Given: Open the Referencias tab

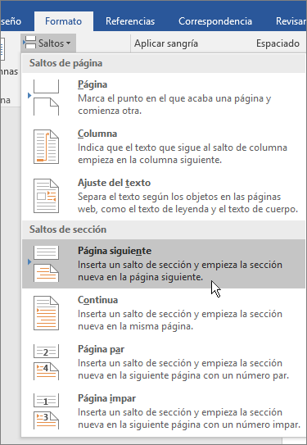Looking at the screenshot, I should click(x=130, y=21).
